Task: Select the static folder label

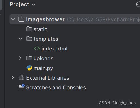Action: tap(40, 29)
